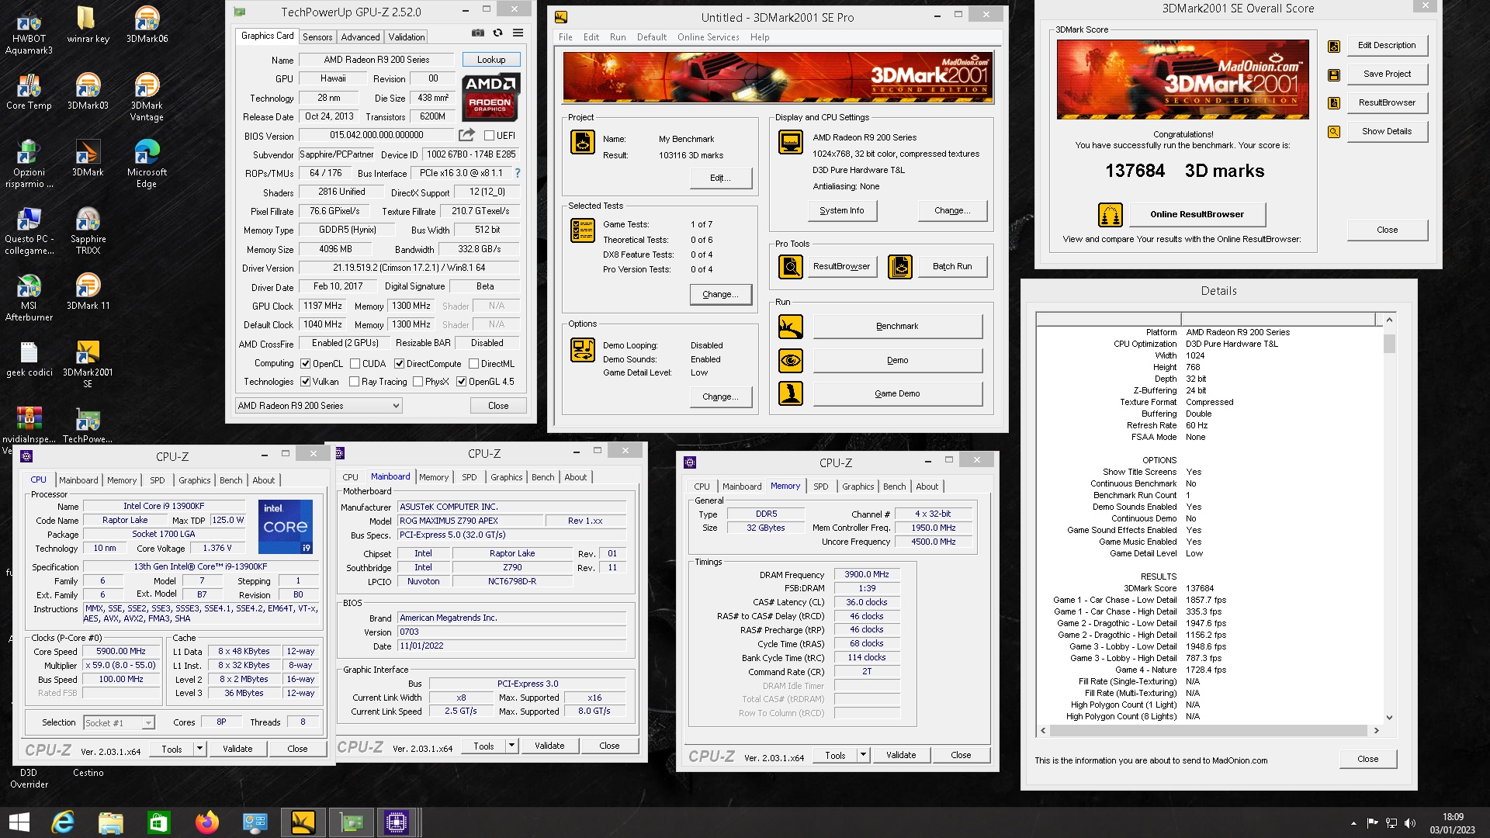Open MSI Afterburner desktop shortcut
Screen dimensions: 1490x838
29,298
